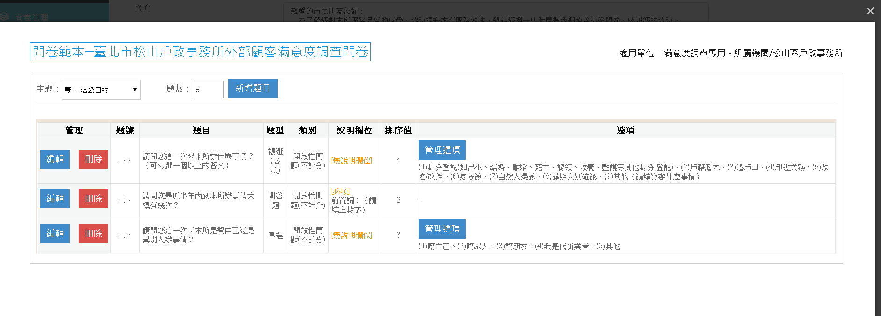
Task: Click question text 請問您這一次來本所是幫自己還是幫別人辦事情
Action: pyautogui.click(x=199, y=235)
